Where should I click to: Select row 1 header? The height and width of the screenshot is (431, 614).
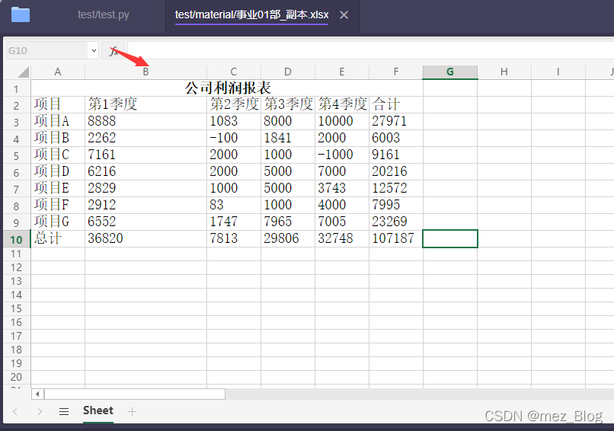point(17,88)
